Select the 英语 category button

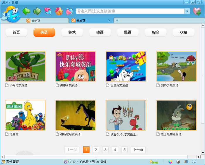point(44,32)
